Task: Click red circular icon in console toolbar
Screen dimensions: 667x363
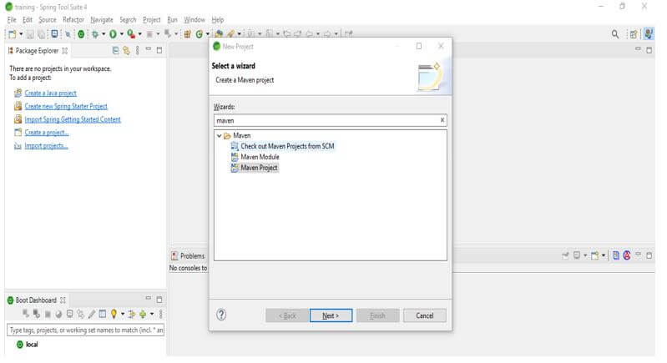Action: pyautogui.click(x=627, y=255)
